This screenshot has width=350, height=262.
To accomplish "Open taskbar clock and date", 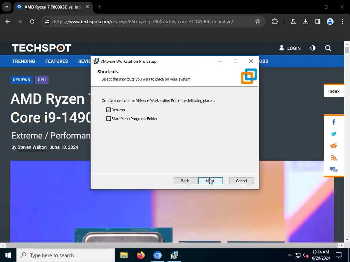I will (x=321, y=255).
